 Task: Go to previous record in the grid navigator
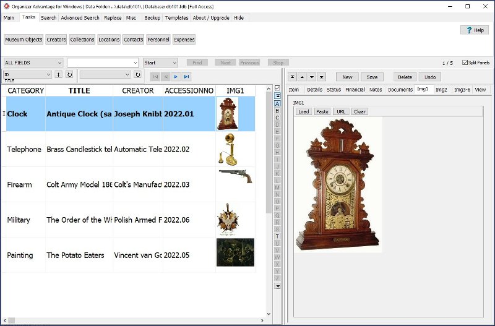click(166, 77)
